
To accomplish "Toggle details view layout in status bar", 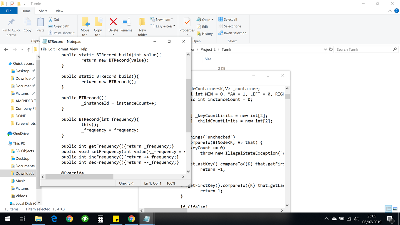I will [388, 209].
